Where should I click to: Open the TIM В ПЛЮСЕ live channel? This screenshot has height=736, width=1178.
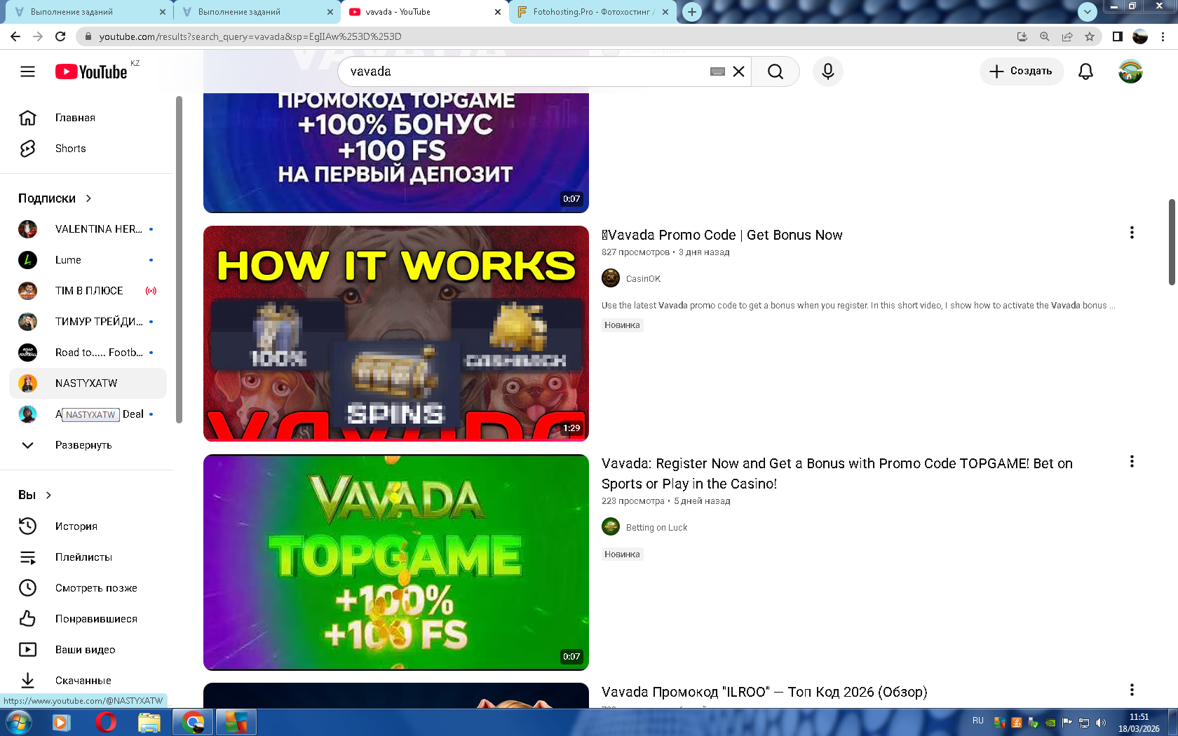pos(88,291)
